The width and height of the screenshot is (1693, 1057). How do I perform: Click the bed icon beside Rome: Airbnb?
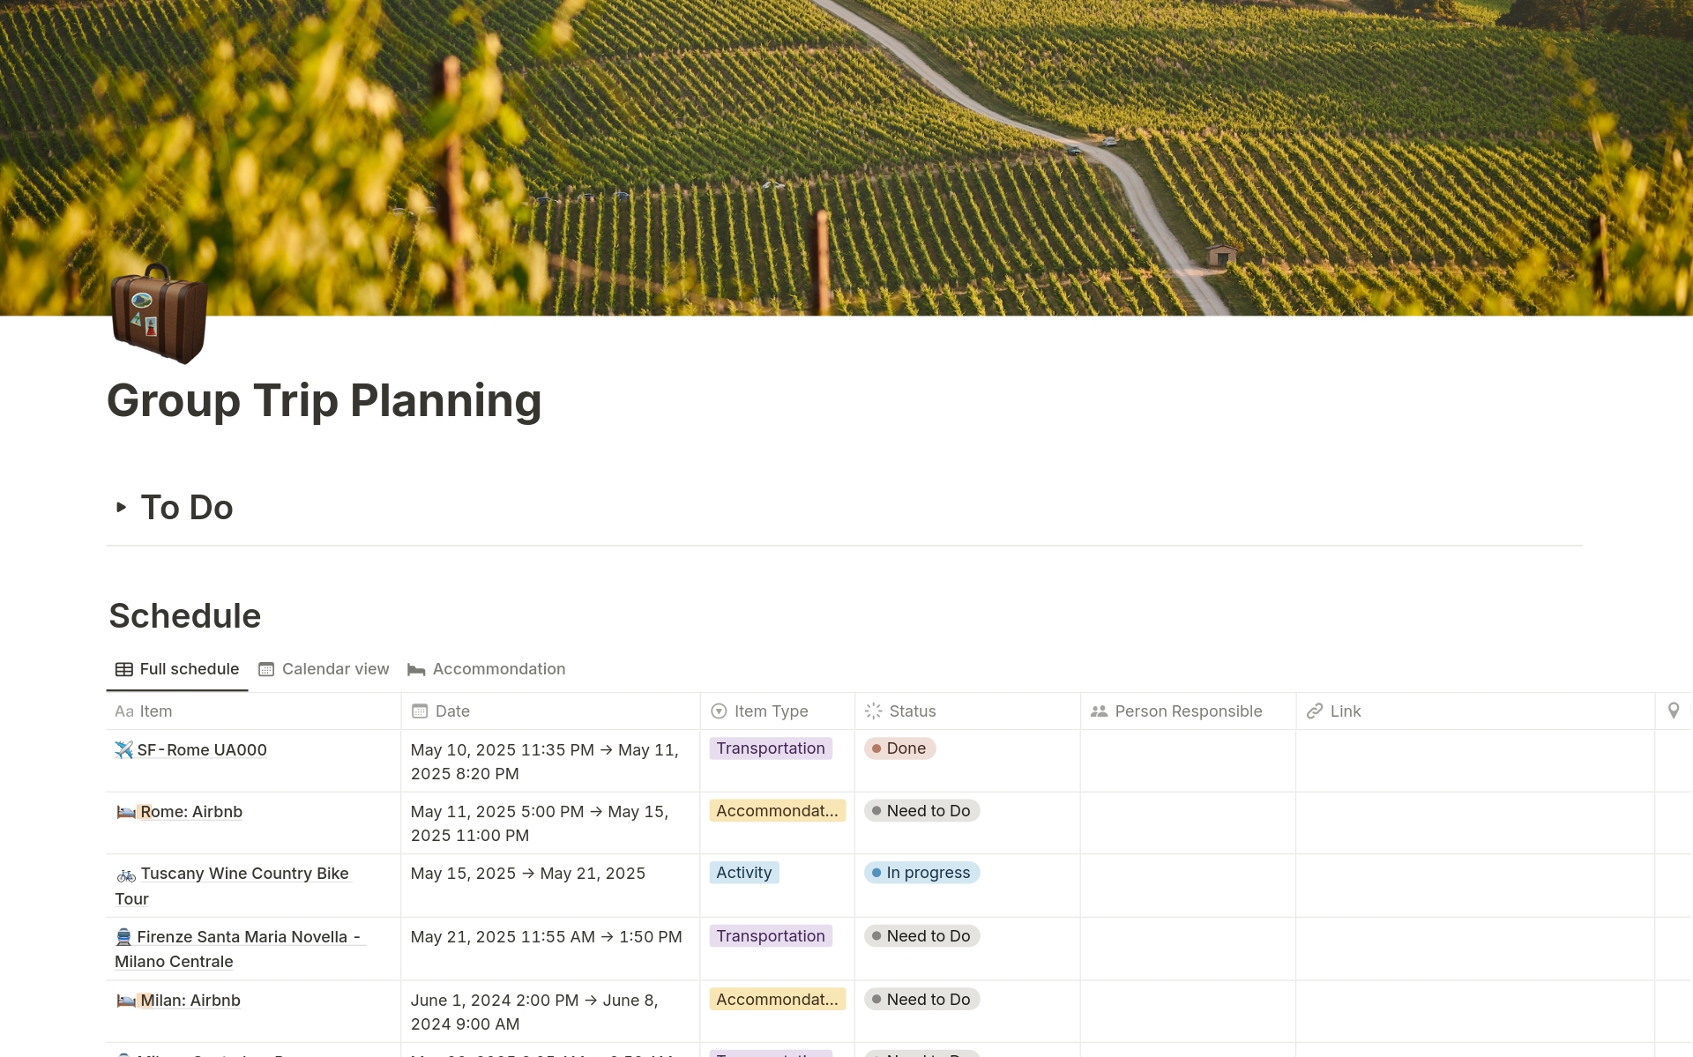126,812
